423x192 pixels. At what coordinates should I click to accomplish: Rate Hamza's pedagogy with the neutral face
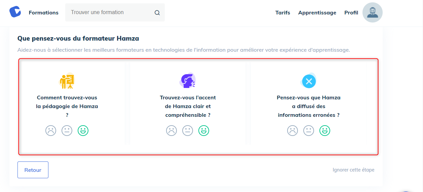[67, 131]
